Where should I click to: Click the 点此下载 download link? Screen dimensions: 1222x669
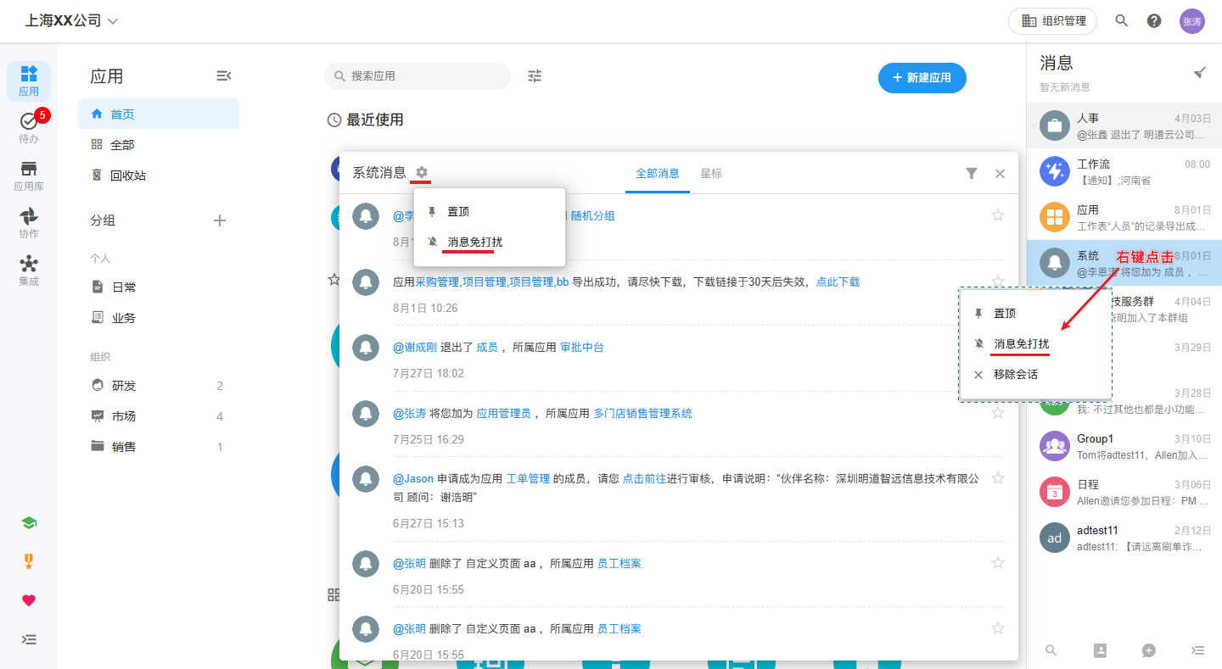click(838, 282)
